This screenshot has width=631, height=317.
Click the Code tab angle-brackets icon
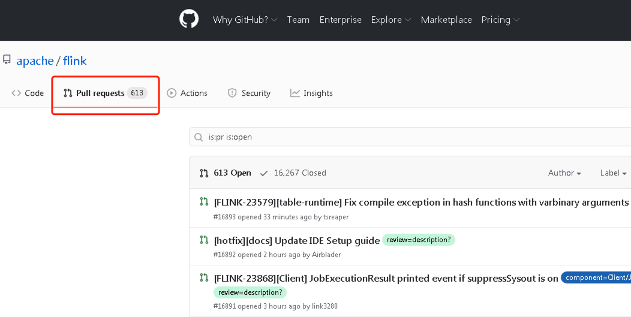16,93
